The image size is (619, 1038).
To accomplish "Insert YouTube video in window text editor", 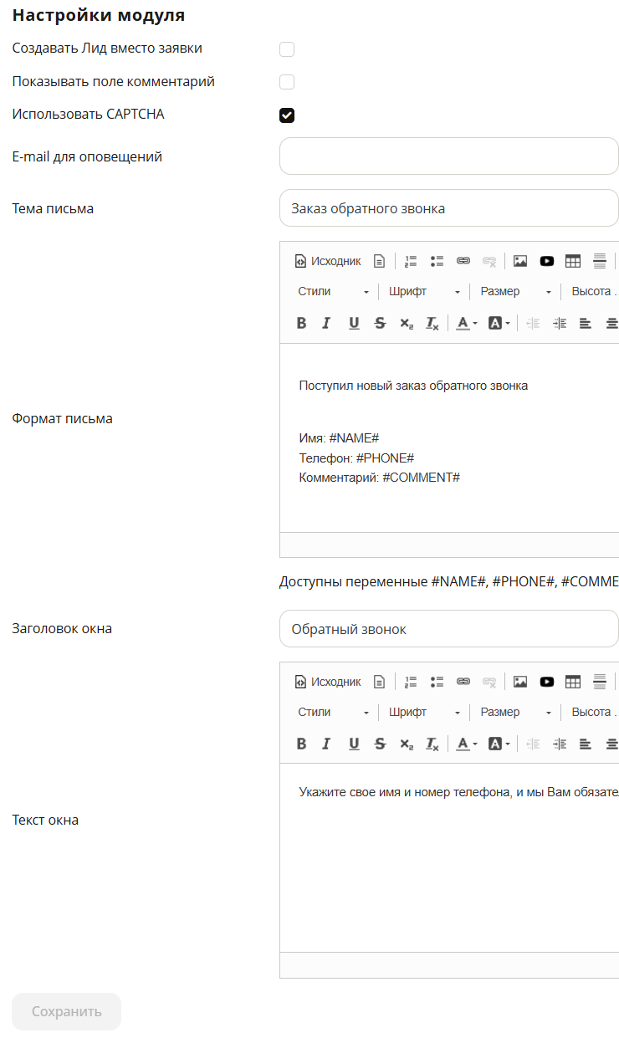I will pos(547,682).
